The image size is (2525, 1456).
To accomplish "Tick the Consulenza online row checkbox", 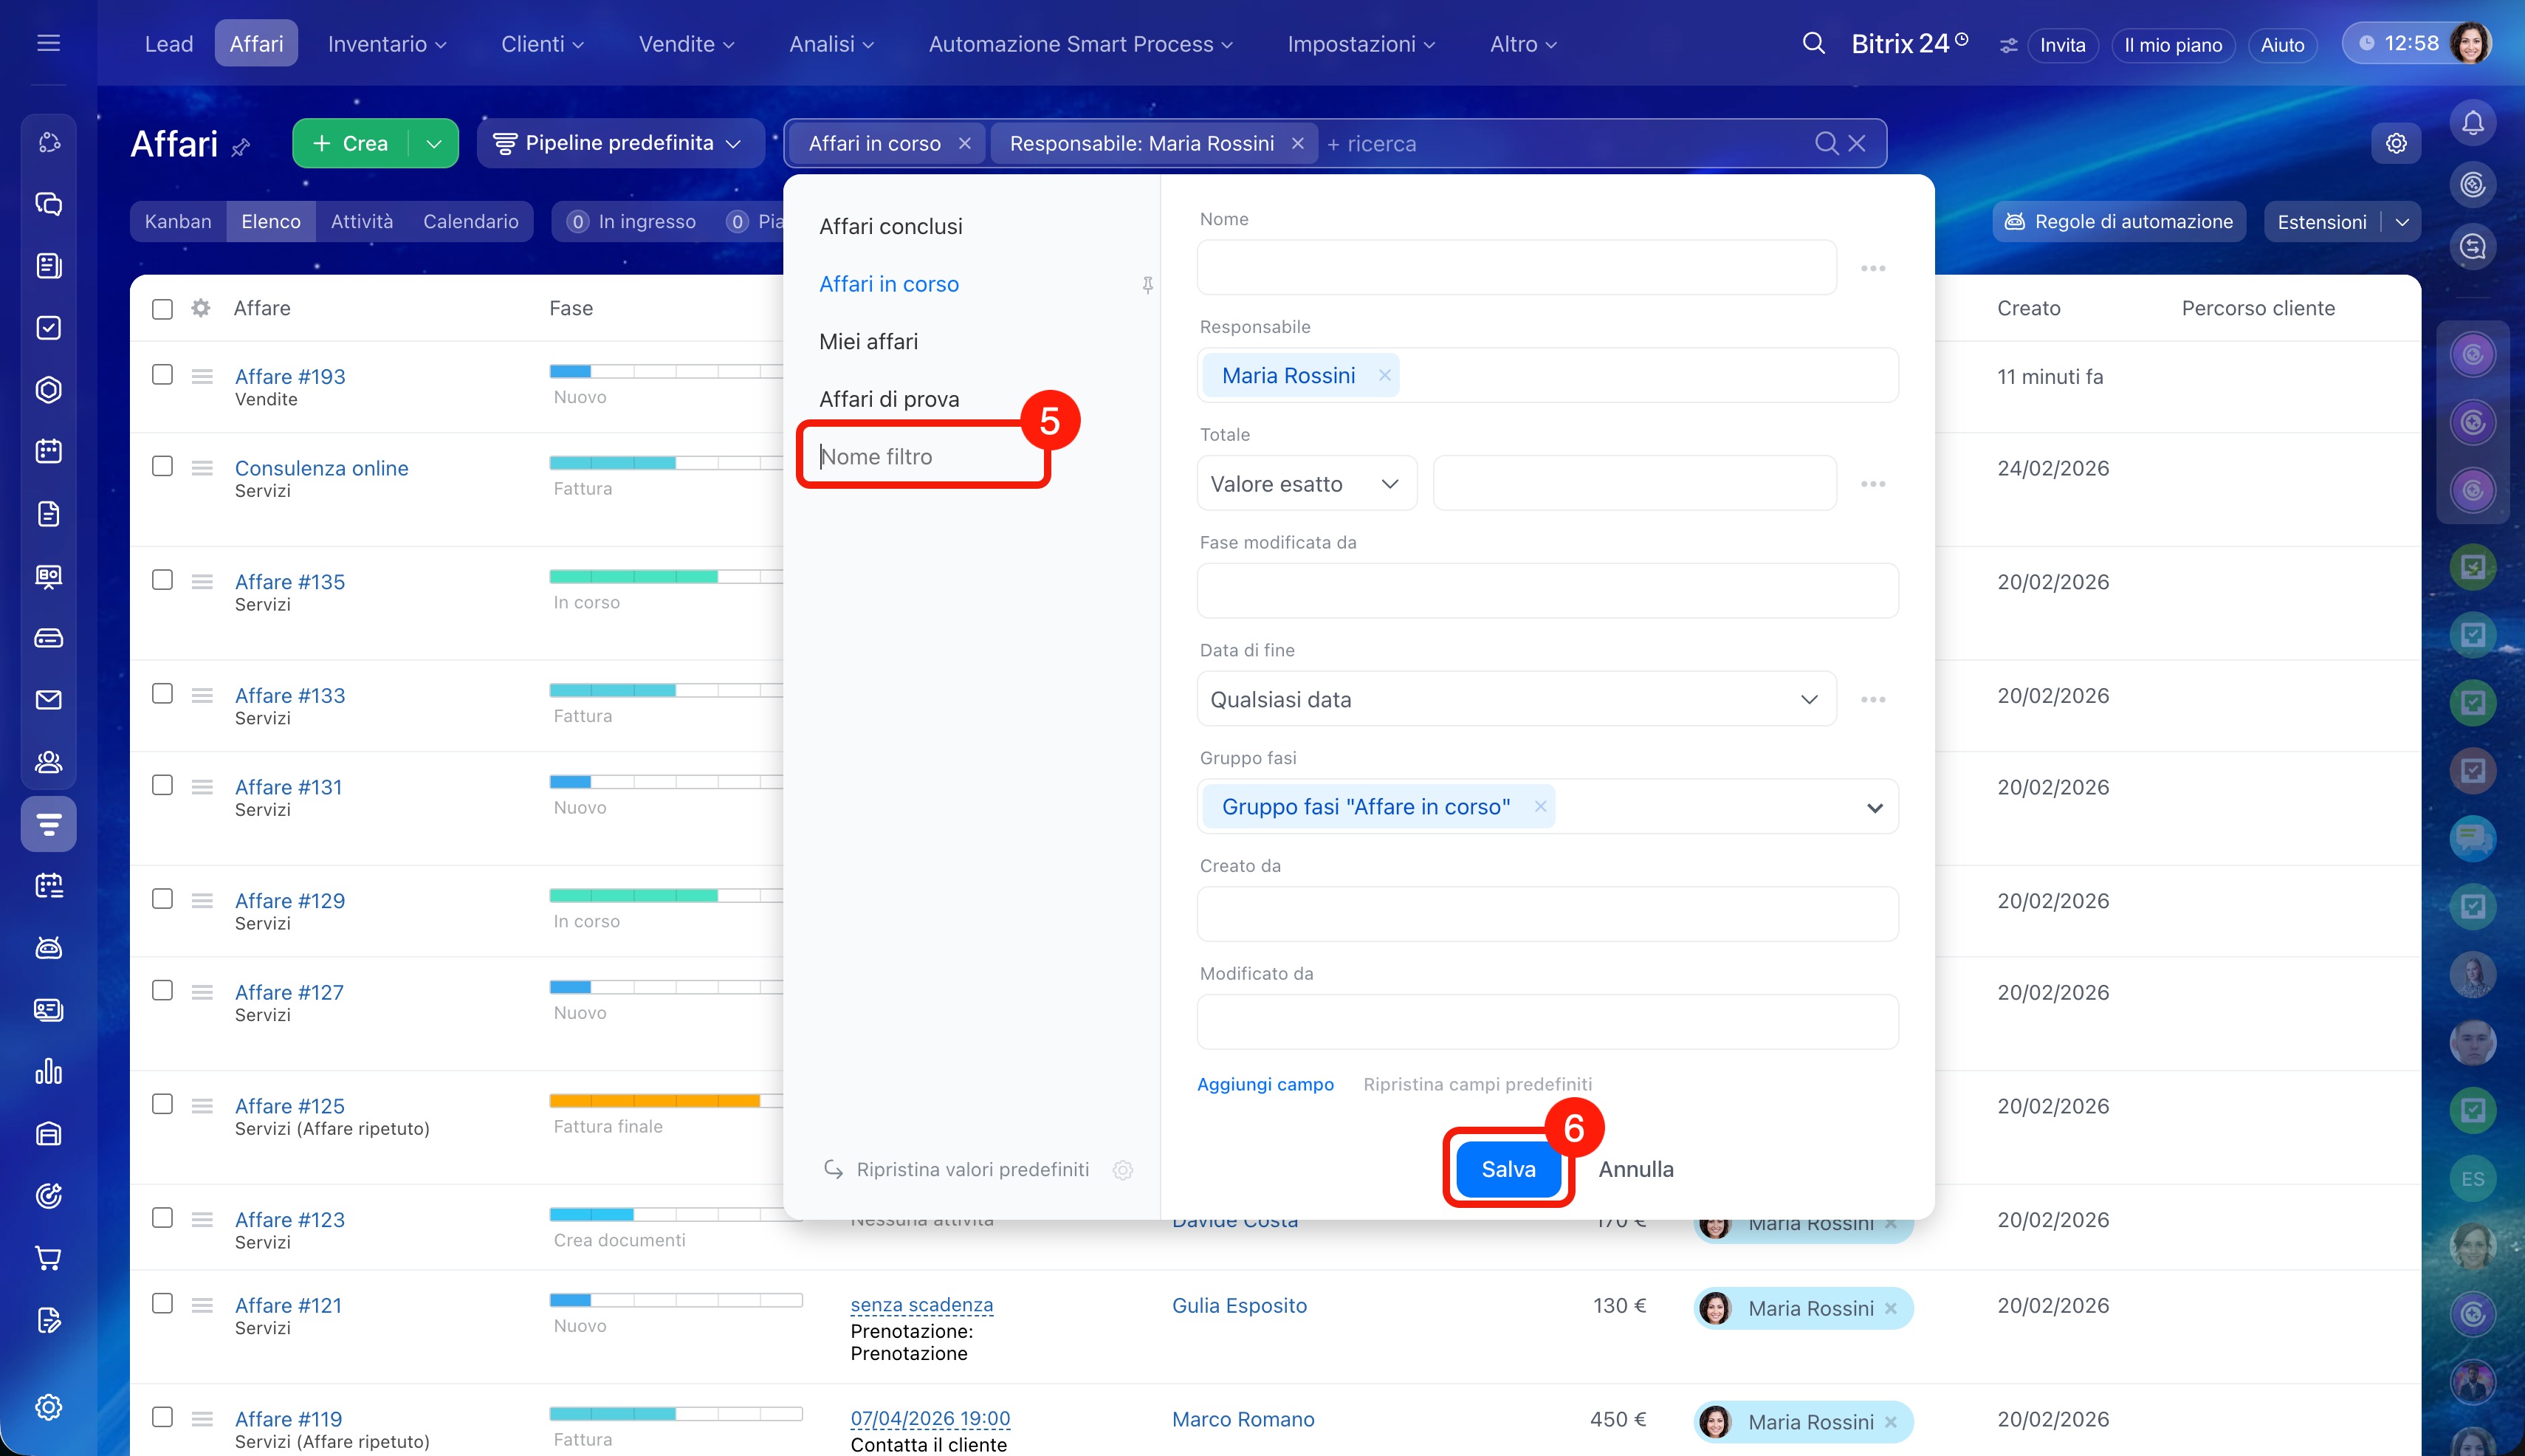I will click(162, 467).
